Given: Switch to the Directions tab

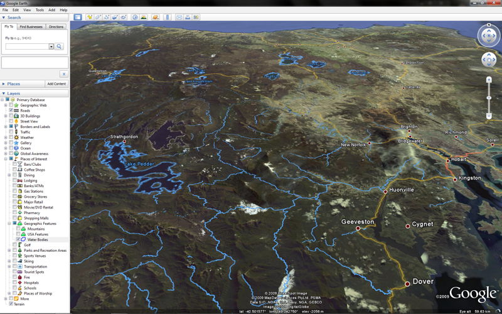Looking at the screenshot, I should tap(56, 27).
